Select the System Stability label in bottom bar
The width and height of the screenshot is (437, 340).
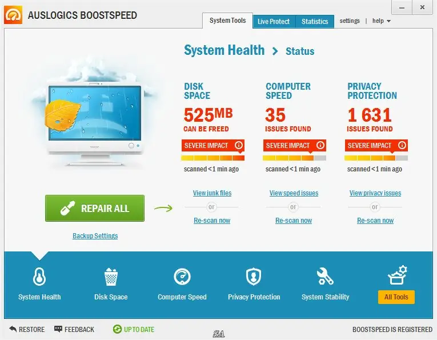pyautogui.click(x=325, y=297)
